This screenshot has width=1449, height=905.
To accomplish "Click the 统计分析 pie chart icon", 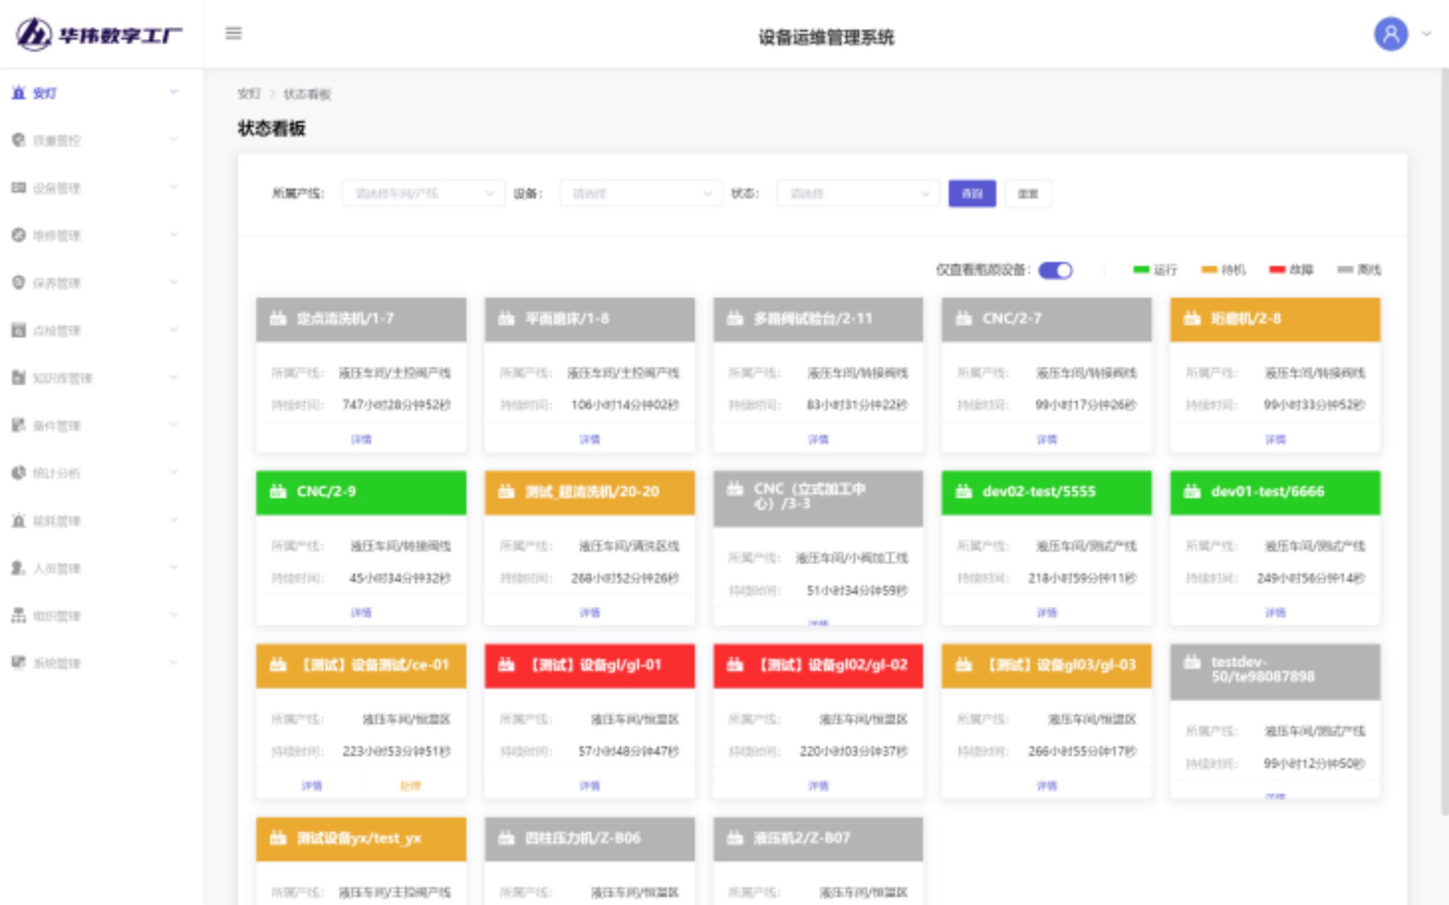I will click(x=19, y=473).
